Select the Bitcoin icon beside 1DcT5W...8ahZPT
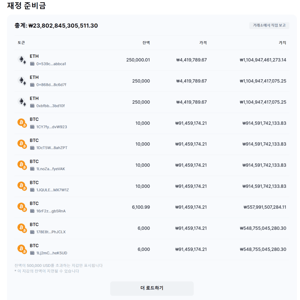The image size is (300, 300). 22,144
